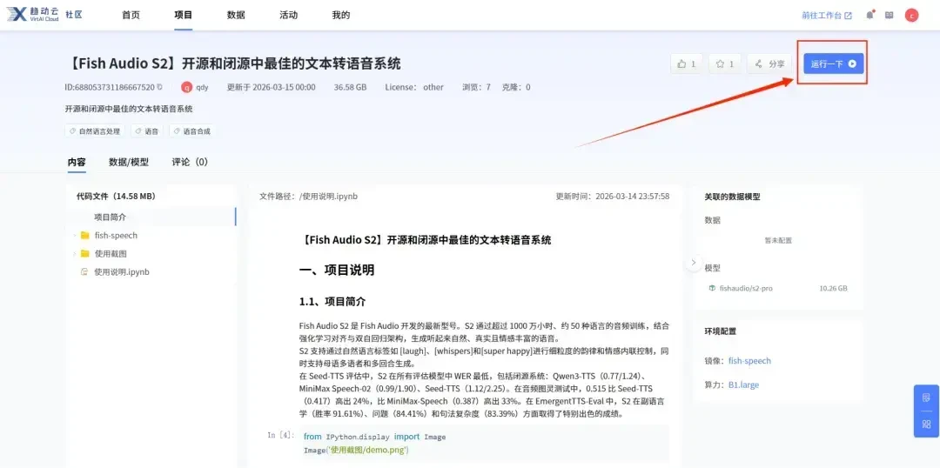Switch to the 评论（0）tab
This screenshot has height=468, width=940.
pyautogui.click(x=190, y=162)
